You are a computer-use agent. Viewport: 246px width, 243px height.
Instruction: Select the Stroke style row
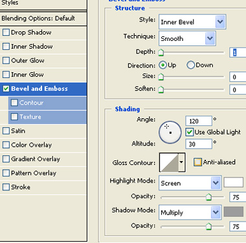pos(43,187)
